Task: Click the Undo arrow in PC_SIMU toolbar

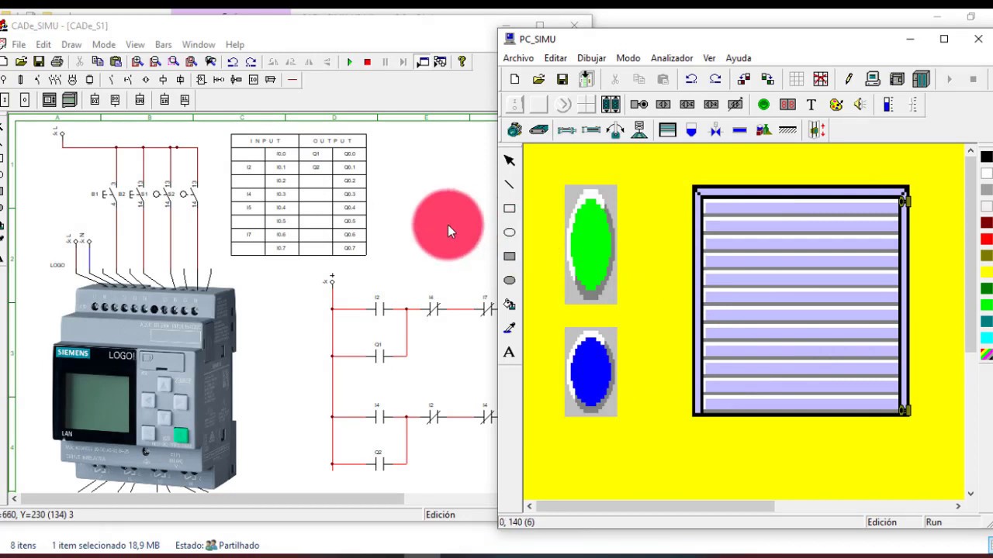Action: [x=691, y=79]
